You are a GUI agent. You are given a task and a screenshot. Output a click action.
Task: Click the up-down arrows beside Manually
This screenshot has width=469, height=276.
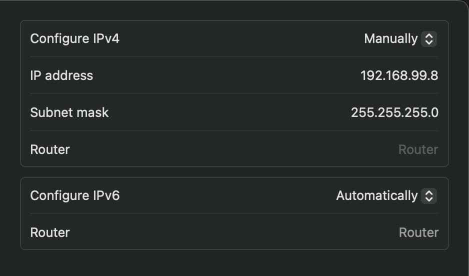coord(429,39)
